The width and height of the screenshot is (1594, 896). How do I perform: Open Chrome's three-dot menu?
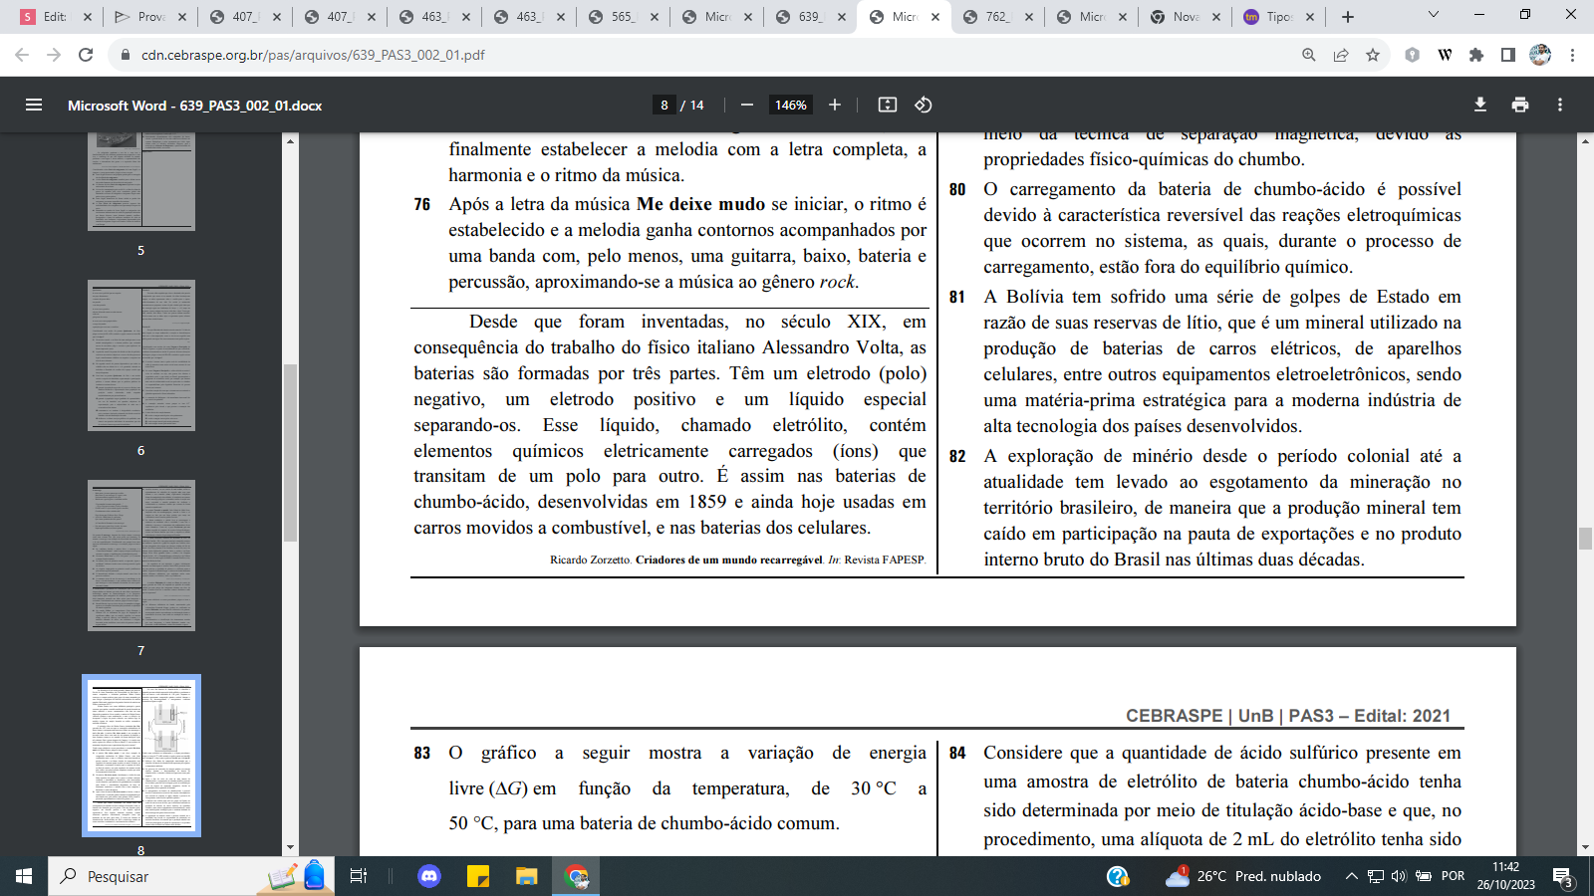(x=1572, y=55)
